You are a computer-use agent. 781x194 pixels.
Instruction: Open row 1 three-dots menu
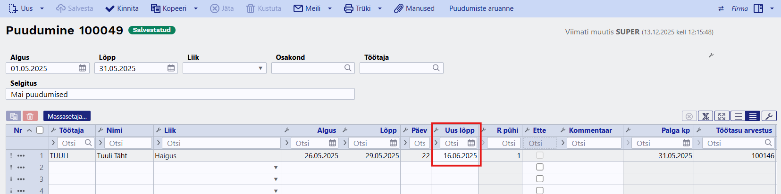(21, 156)
